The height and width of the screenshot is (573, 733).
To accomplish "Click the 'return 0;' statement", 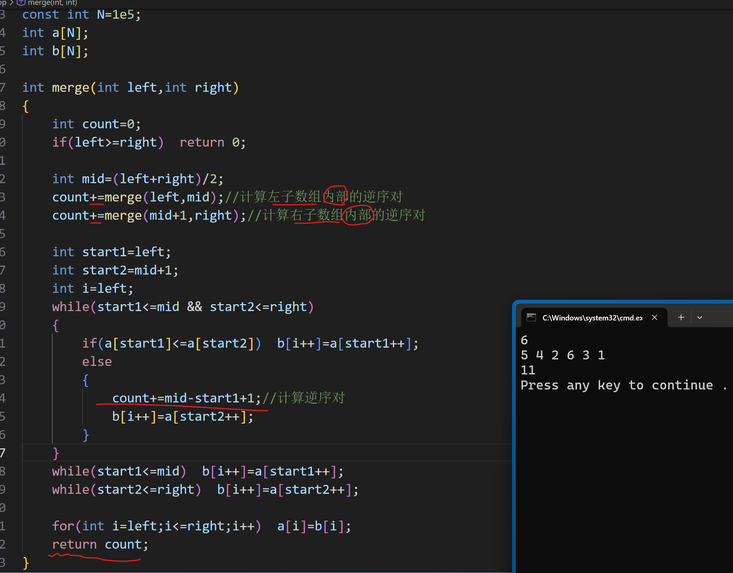I will tap(213, 143).
